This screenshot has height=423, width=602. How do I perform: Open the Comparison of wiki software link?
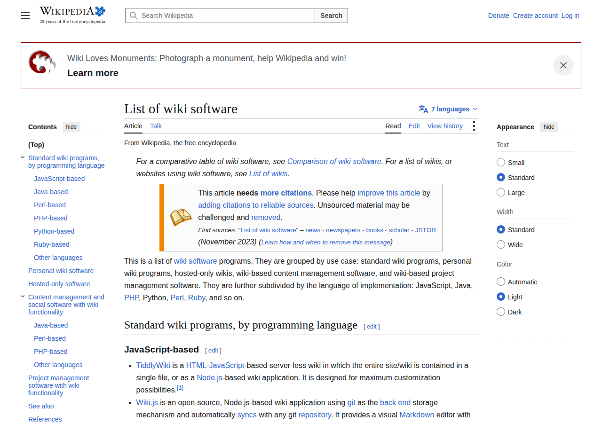(334, 161)
